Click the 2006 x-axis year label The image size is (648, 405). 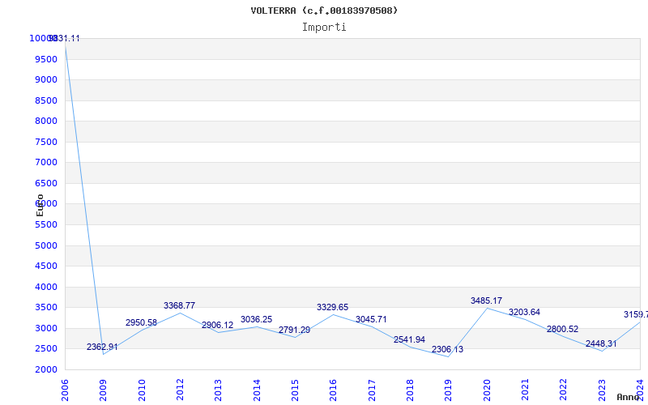(65, 390)
